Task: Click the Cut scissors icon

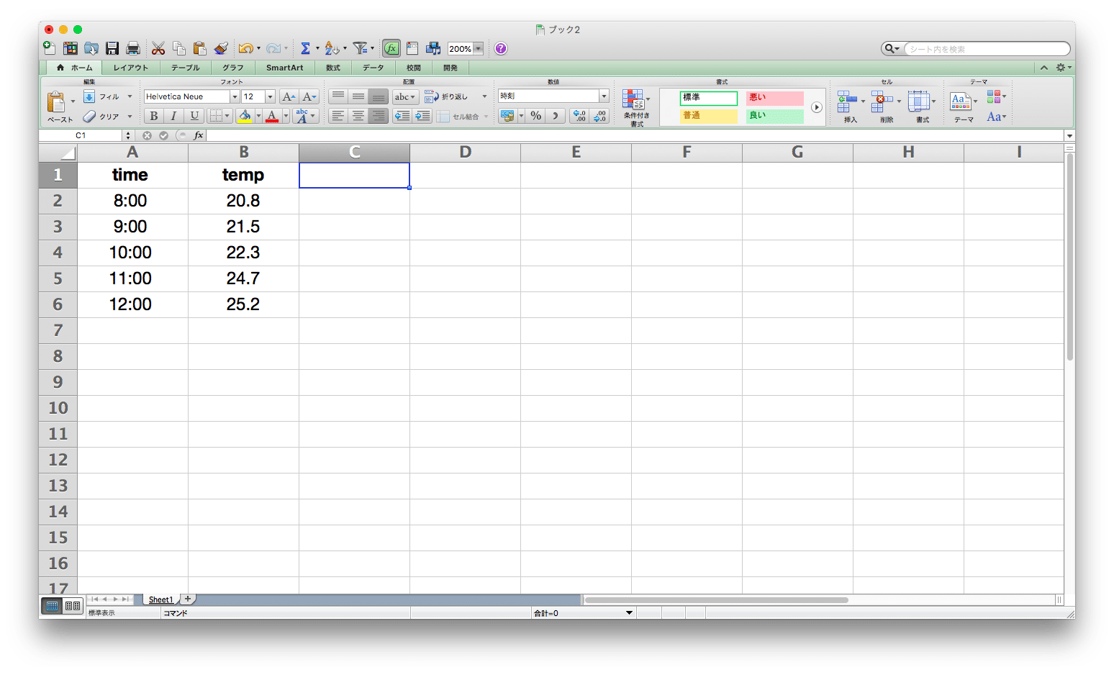Action: pyautogui.click(x=158, y=48)
